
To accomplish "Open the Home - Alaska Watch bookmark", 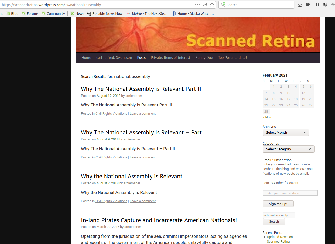I will tap(193, 13).
